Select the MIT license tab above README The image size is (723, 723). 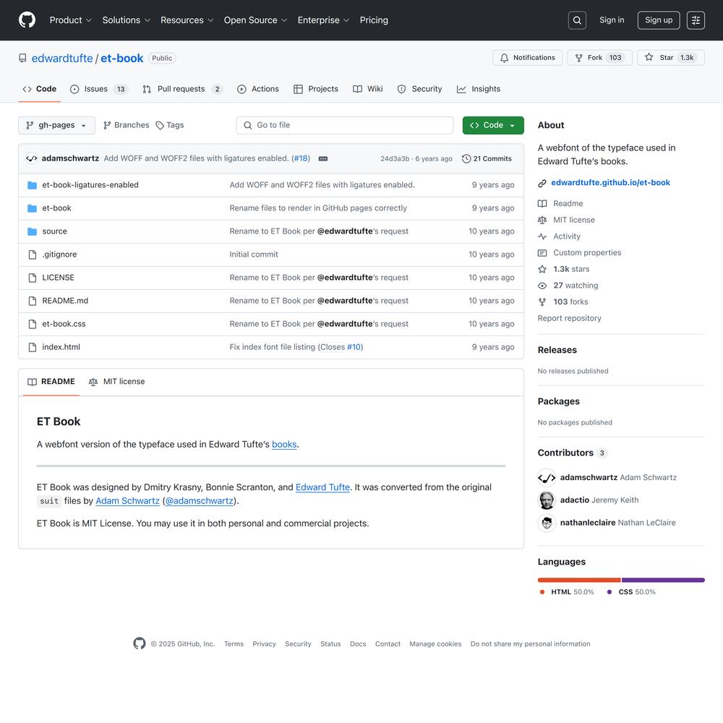(x=116, y=382)
